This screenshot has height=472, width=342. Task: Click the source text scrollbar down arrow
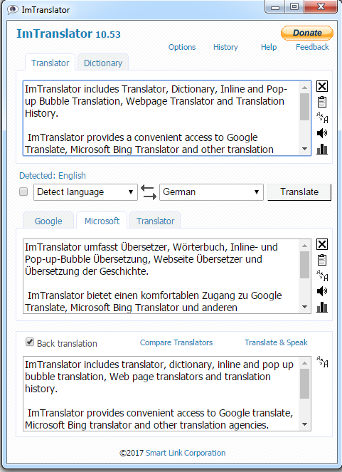(x=304, y=149)
